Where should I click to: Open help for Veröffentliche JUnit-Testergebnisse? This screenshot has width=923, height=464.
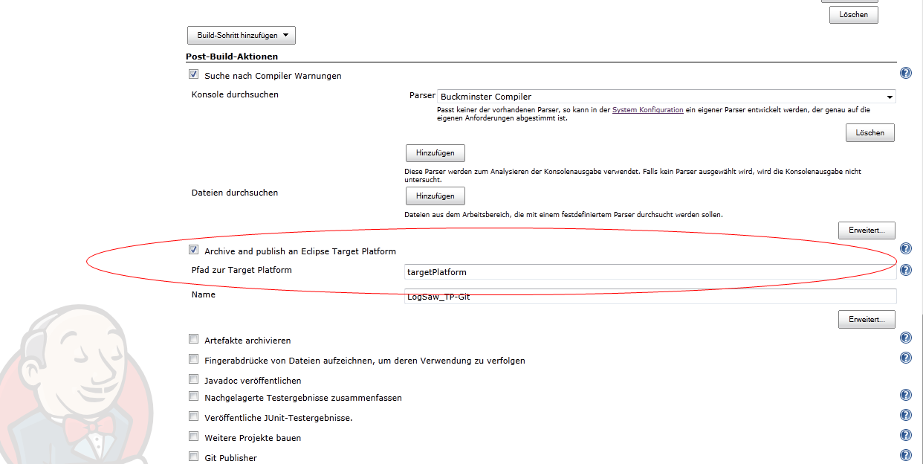tap(905, 416)
